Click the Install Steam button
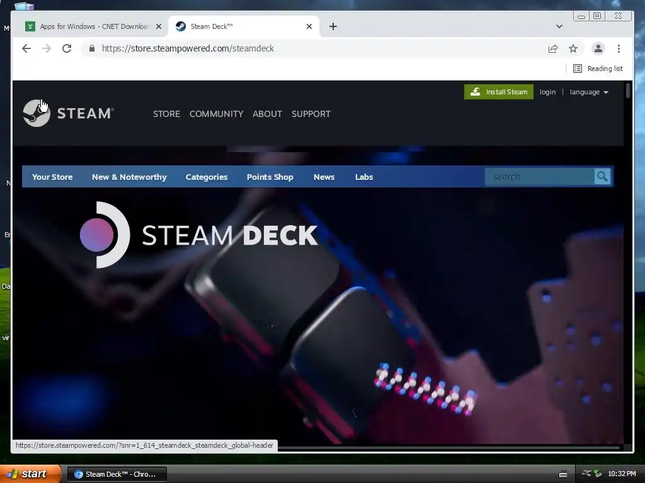Image resolution: width=645 pixels, height=483 pixels. point(499,92)
